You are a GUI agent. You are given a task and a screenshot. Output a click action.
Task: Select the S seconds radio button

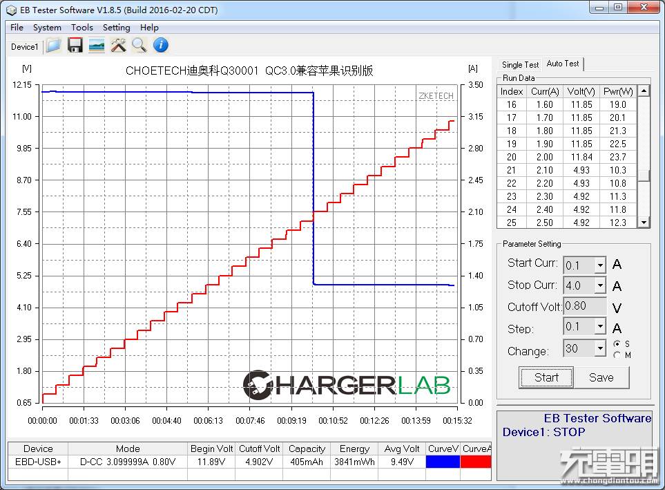(x=617, y=343)
